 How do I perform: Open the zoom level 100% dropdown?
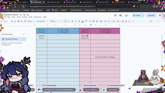[31, 21]
